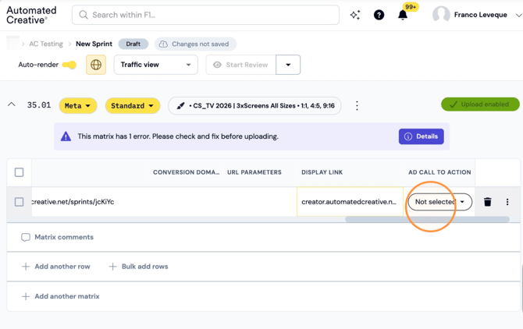The height and width of the screenshot is (329, 523).
Task: Click the CS_TV 2026 3xScreens template chip
Action: (x=254, y=106)
